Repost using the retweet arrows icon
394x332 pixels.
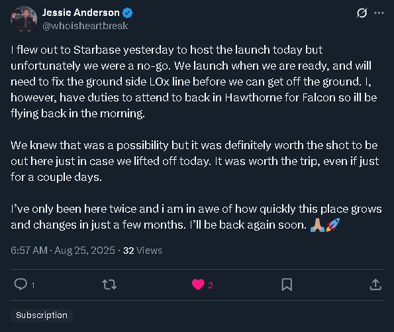click(x=109, y=285)
